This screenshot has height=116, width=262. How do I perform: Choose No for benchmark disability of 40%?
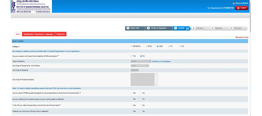(x=141, y=56)
